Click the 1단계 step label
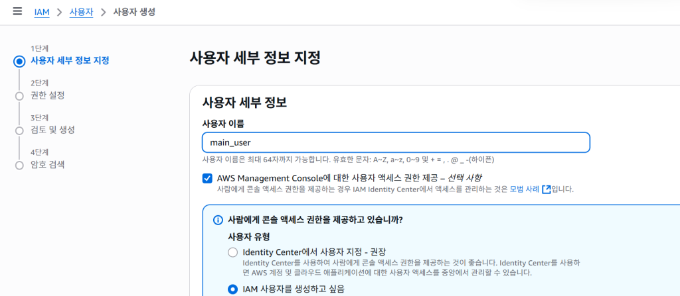 [39, 48]
